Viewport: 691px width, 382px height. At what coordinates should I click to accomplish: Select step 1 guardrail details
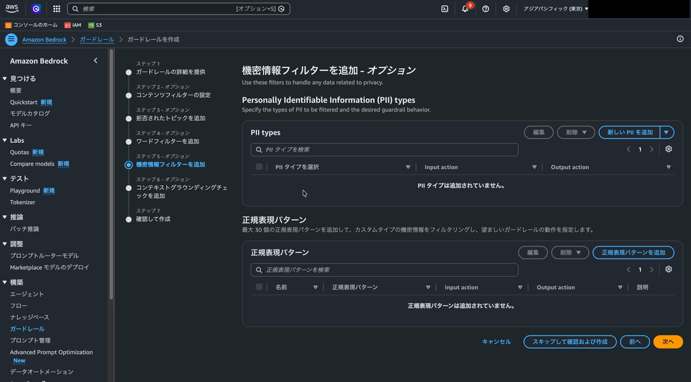[171, 72]
